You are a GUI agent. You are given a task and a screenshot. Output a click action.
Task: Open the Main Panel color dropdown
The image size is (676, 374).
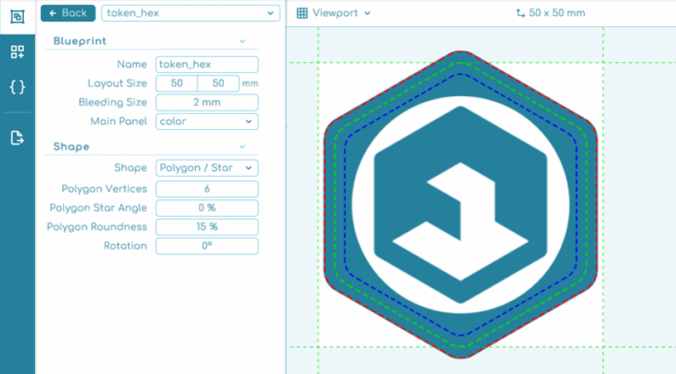coord(207,122)
